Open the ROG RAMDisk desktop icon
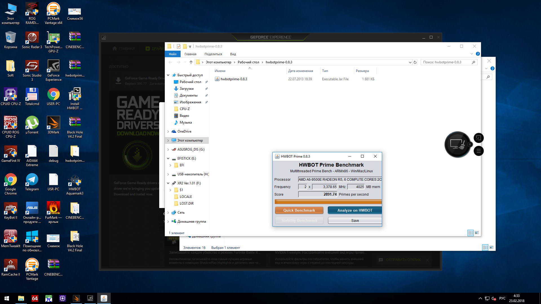 [x=32, y=13]
